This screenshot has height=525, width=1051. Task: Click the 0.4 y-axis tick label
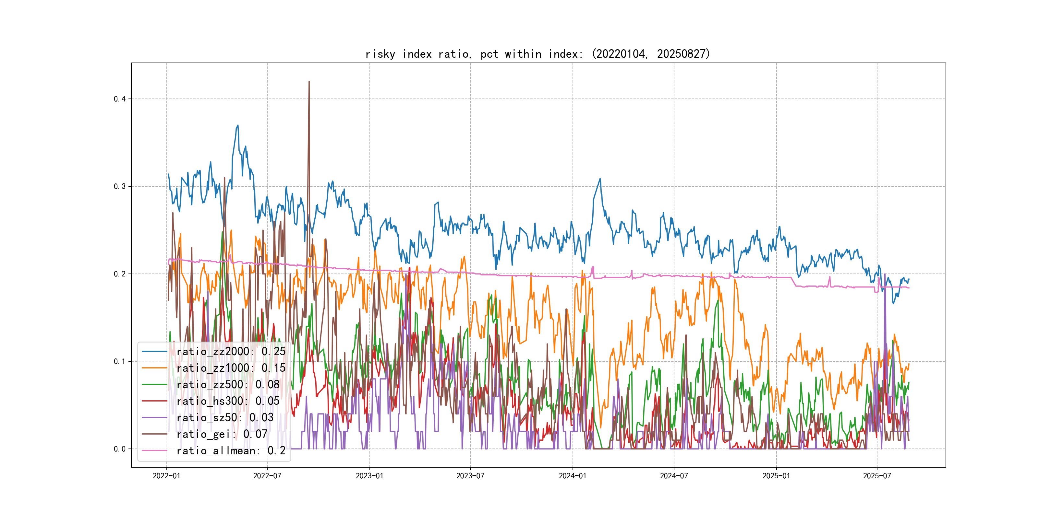120,99
